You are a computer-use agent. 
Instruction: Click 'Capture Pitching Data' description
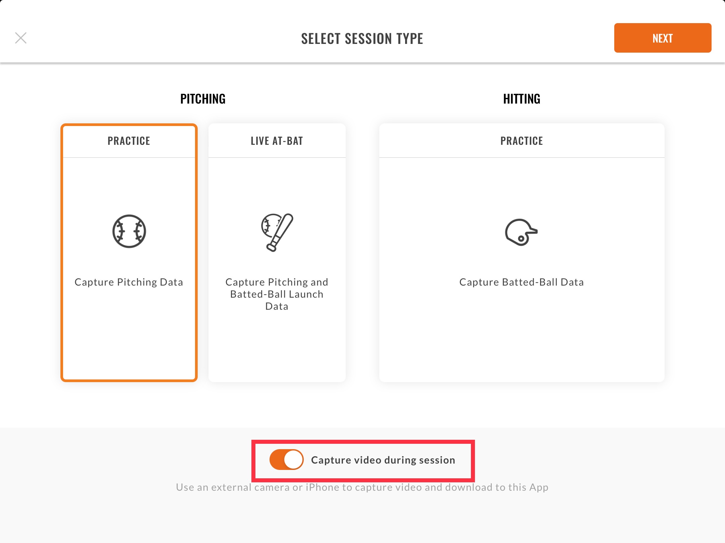pyautogui.click(x=129, y=282)
